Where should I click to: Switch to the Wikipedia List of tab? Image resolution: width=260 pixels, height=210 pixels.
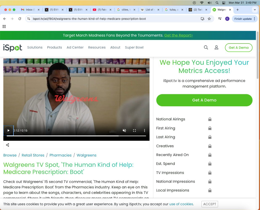(150, 10)
